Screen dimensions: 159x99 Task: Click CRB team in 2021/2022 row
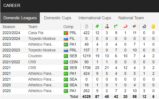(x=32, y=62)
